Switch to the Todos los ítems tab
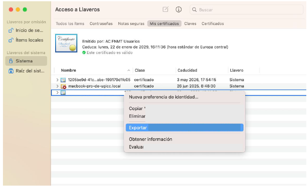The height and width of the screenshot is (186, 308). [x=71, y=24]
